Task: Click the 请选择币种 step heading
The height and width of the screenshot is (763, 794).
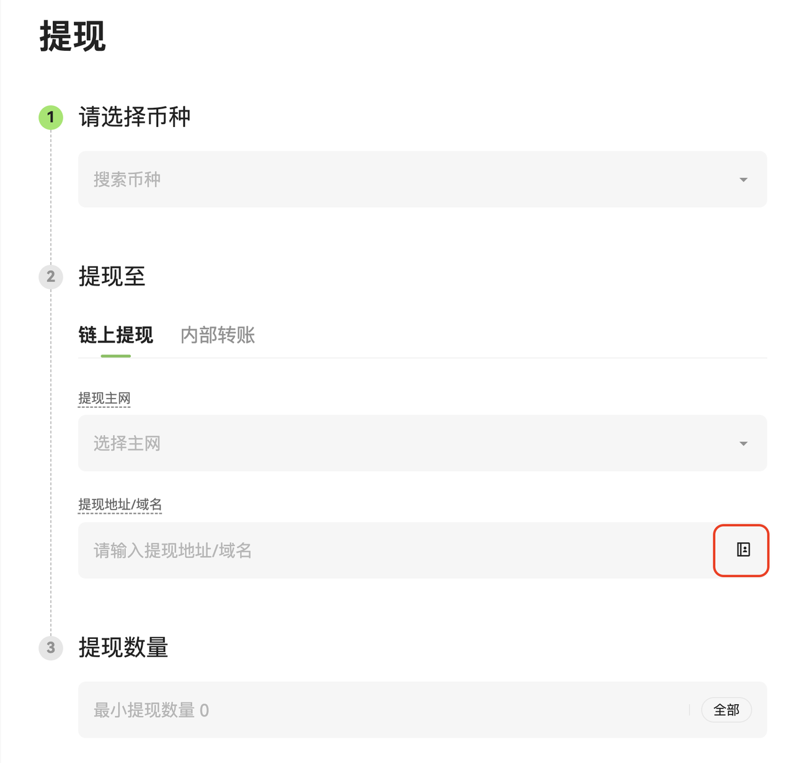Action: [x=135, y=117]
